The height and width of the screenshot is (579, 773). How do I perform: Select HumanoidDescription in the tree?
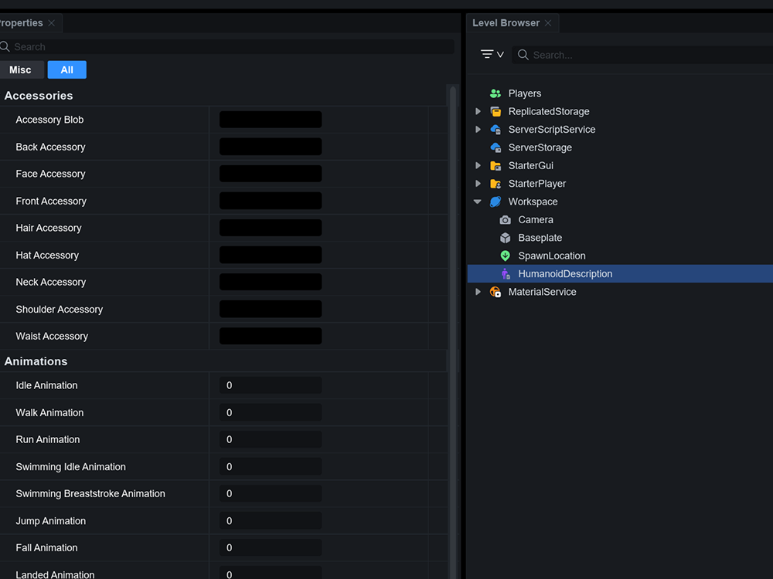(x=565, y=274)
